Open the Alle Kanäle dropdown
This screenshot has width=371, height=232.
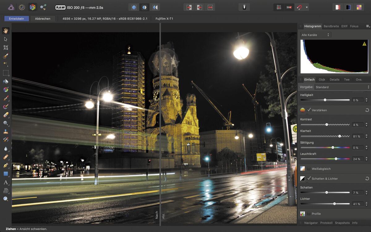(x=315, y=35)
